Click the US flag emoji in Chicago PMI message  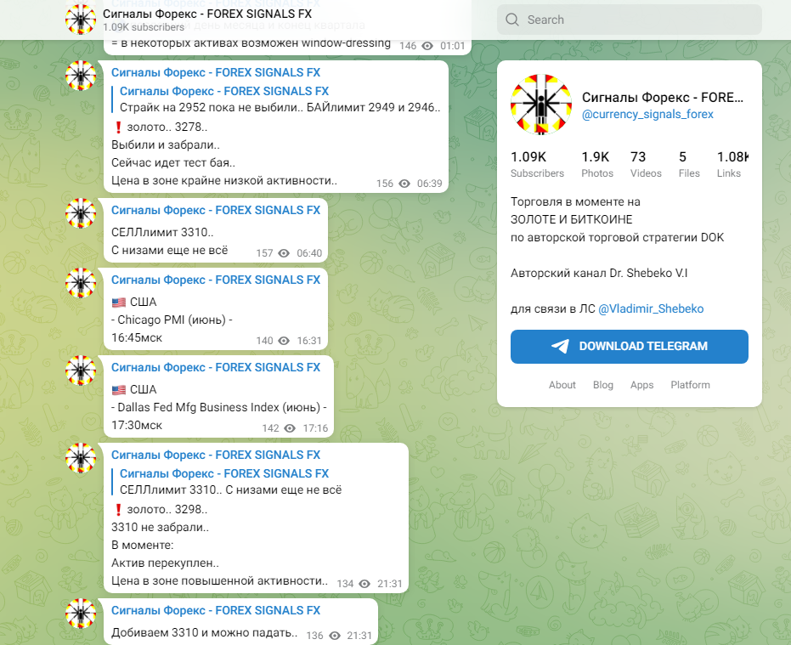coord(119,303)
